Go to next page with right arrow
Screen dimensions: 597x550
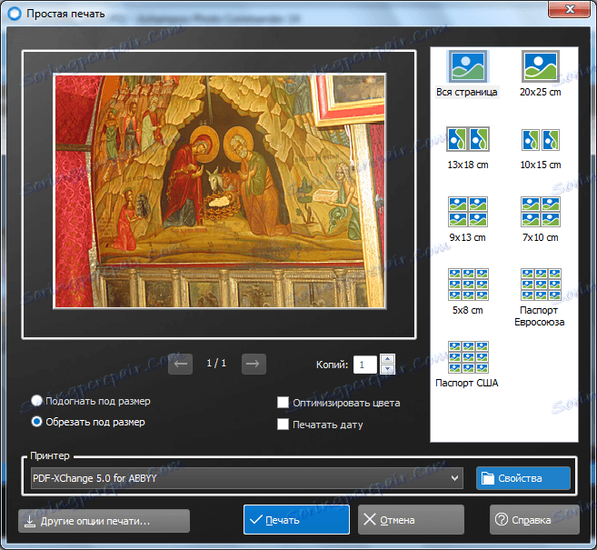click(x=254, y=364)
